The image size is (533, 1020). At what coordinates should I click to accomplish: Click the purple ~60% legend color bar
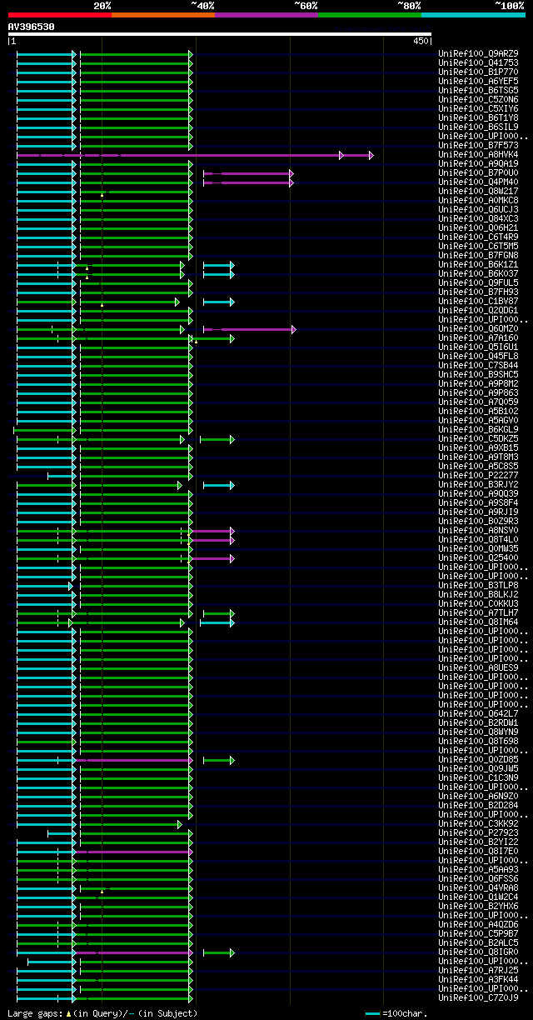click(266, 15)
